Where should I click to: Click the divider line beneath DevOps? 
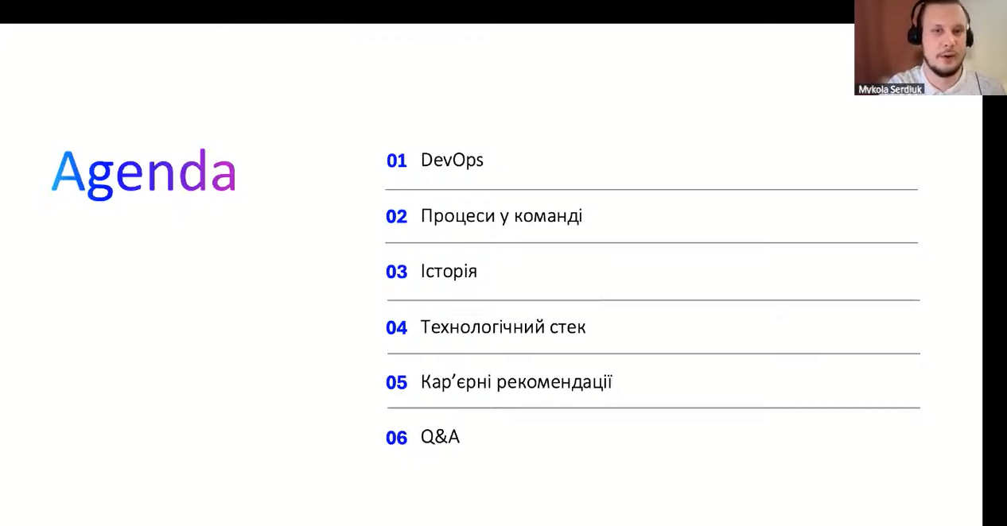coord(651,190)
